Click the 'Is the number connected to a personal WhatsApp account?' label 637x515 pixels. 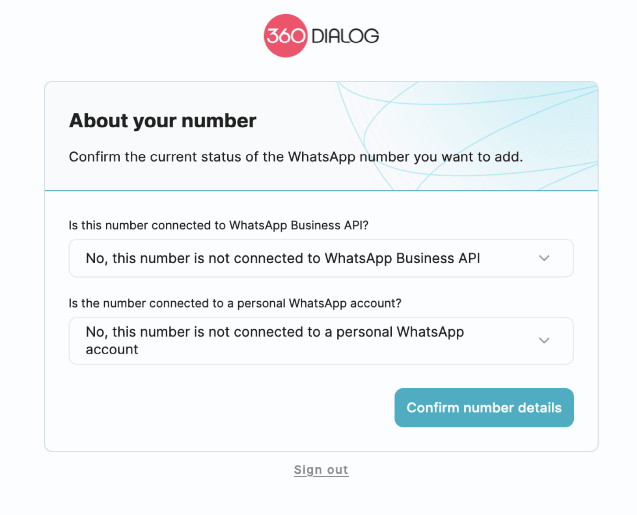coord(235,303)
